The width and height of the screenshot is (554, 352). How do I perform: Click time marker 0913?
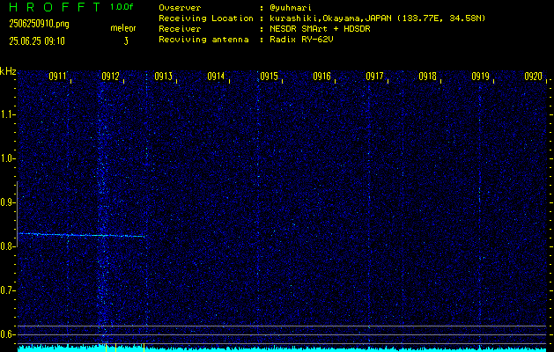[163, 77]
